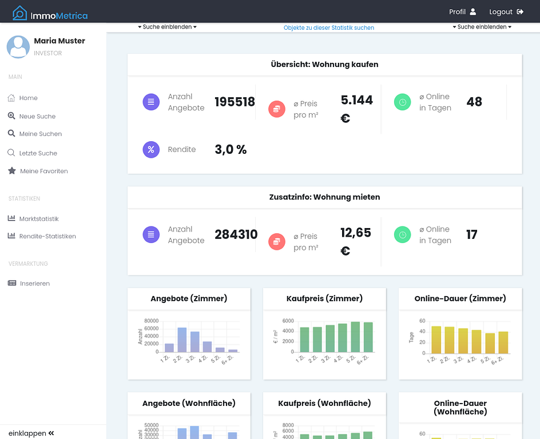
Task: Click the Neue Suche magnifier icon
Action: pos(11,116)
